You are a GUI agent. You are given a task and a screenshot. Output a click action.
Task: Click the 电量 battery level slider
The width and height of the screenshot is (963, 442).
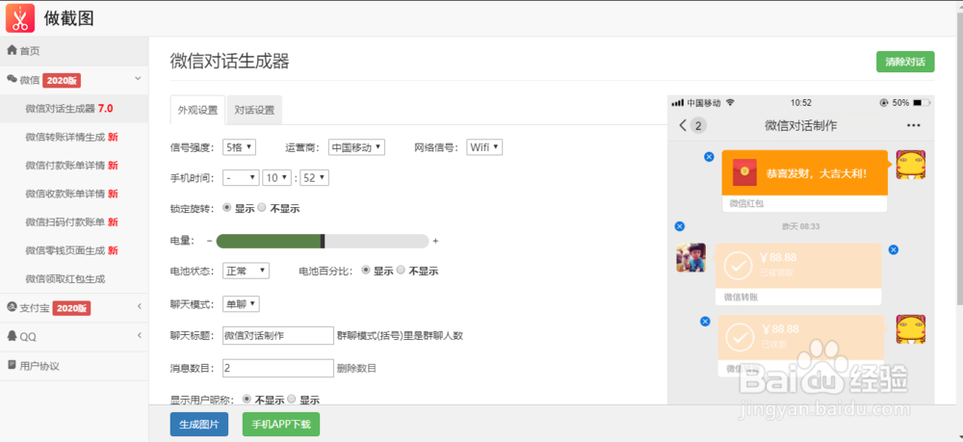pyautogui.click(x=323, y=242)
